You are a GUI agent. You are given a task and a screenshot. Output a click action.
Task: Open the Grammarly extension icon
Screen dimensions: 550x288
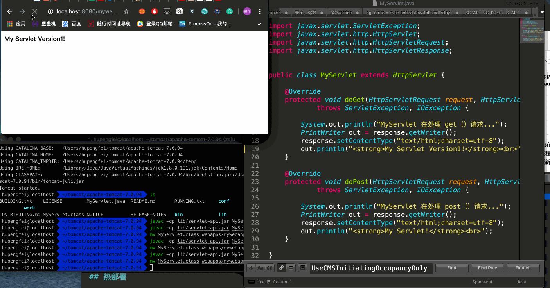click(230, 11)
